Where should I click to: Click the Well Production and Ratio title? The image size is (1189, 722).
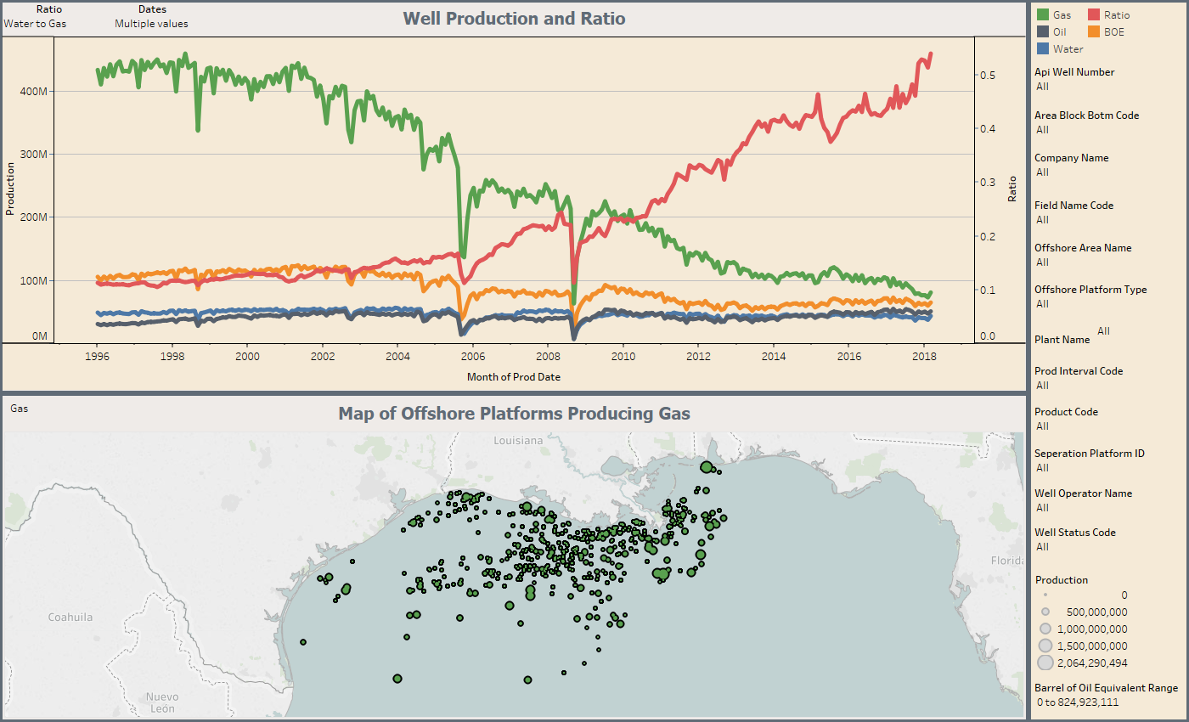pyautogui.click(x=514, y=18)
